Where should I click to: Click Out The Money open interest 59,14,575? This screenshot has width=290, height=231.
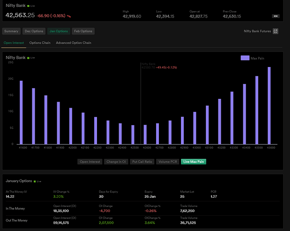click(61, 223)
